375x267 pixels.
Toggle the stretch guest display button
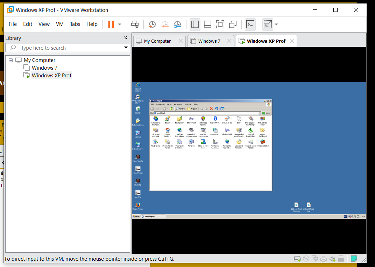click(268, 24)
